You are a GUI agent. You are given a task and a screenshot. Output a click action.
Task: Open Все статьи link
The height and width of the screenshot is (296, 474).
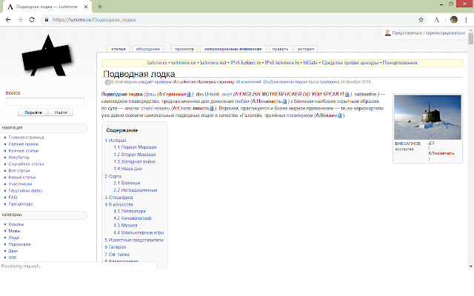(19, 170)
